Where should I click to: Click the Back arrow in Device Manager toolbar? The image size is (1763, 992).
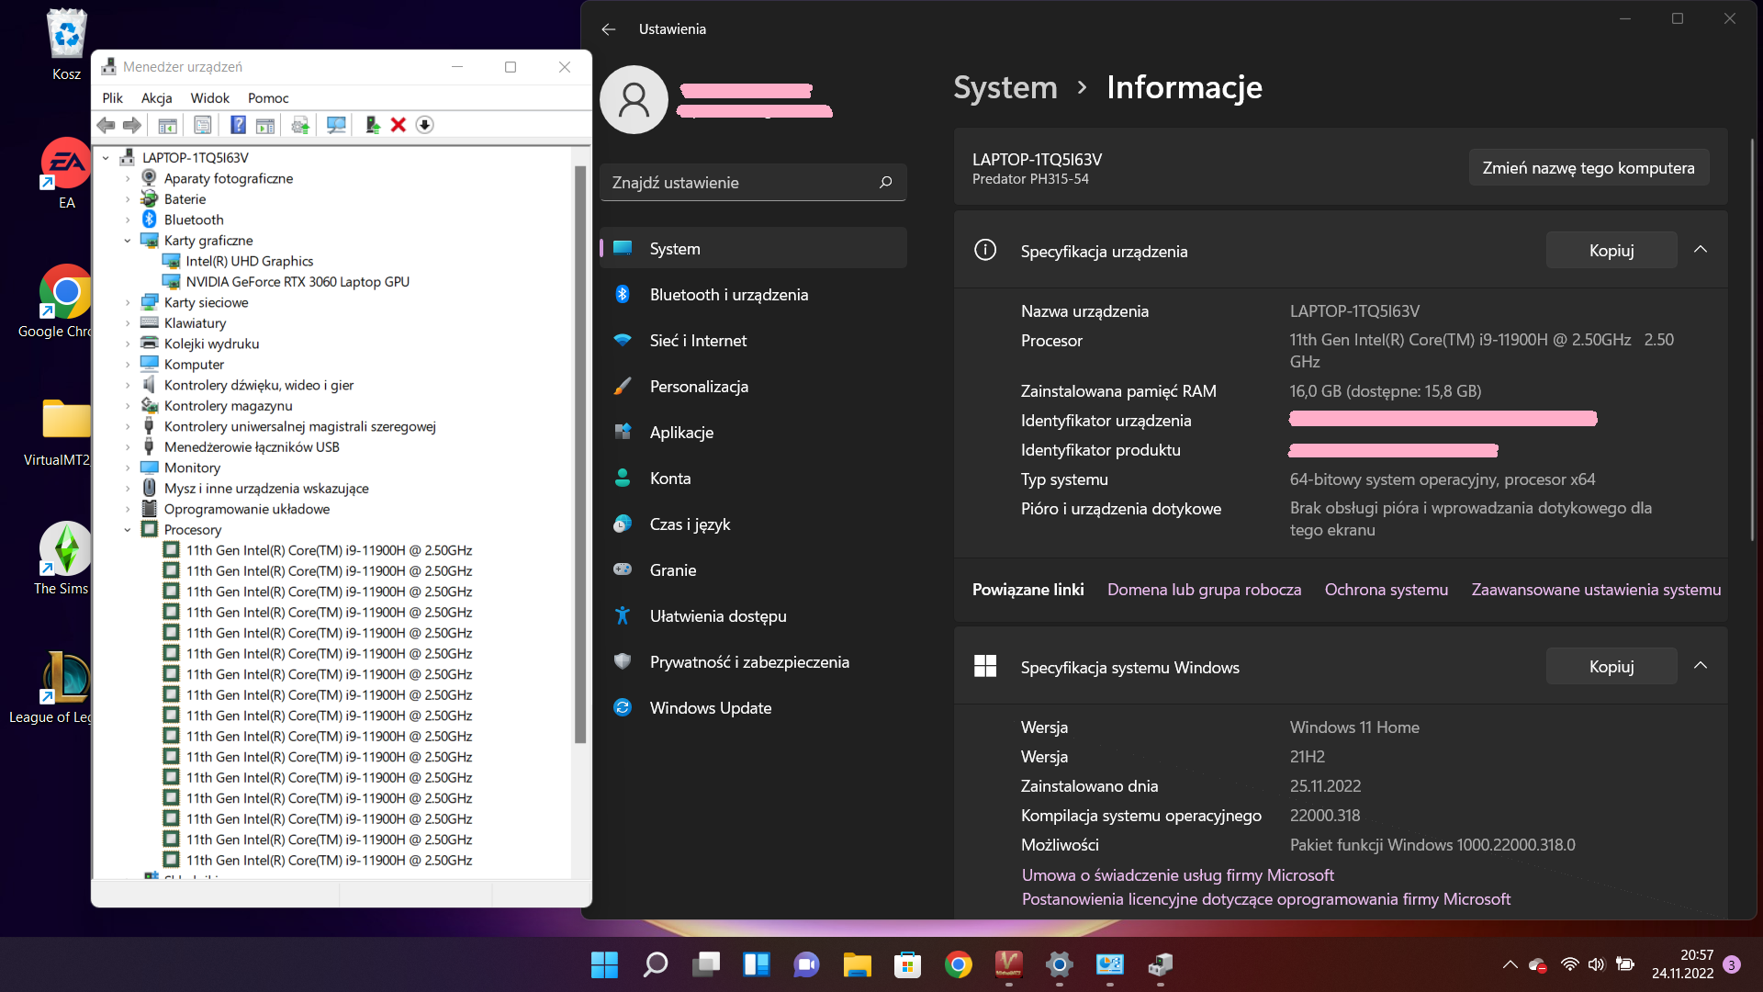(x=107, y=125)
